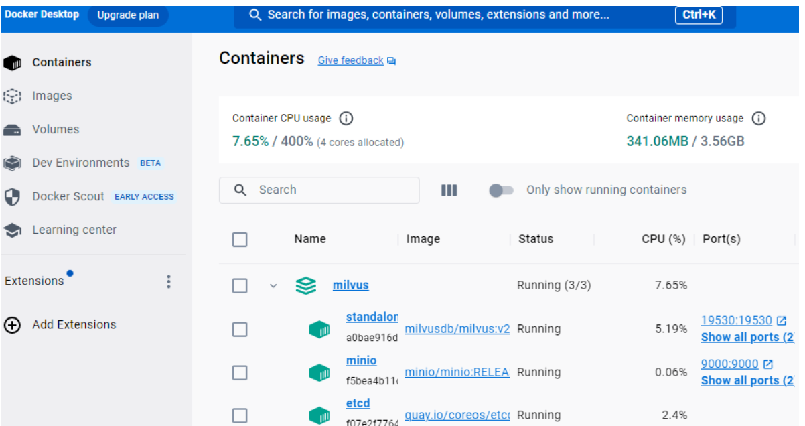805x426 pixels.
Task: Click the milvus stack layers icon
Action: (306, 286)
